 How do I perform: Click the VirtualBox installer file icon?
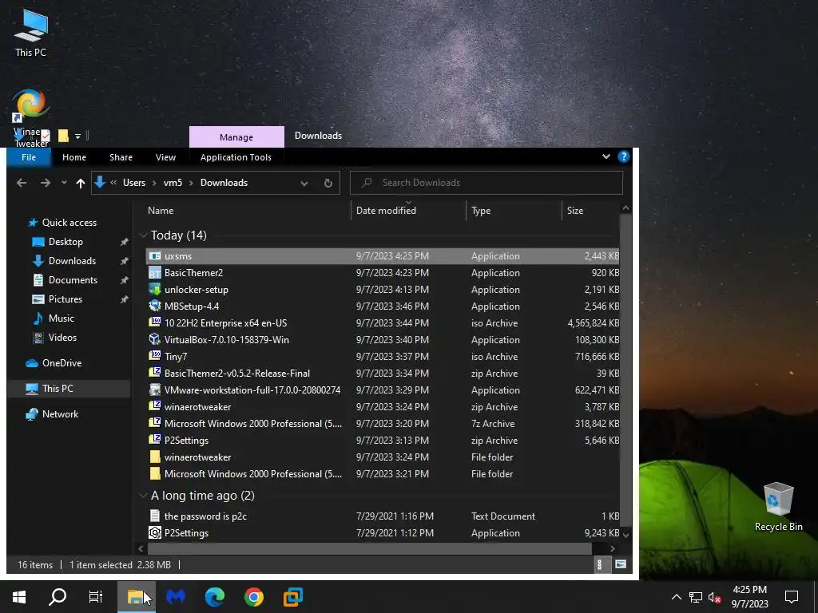tap(155, 339)
